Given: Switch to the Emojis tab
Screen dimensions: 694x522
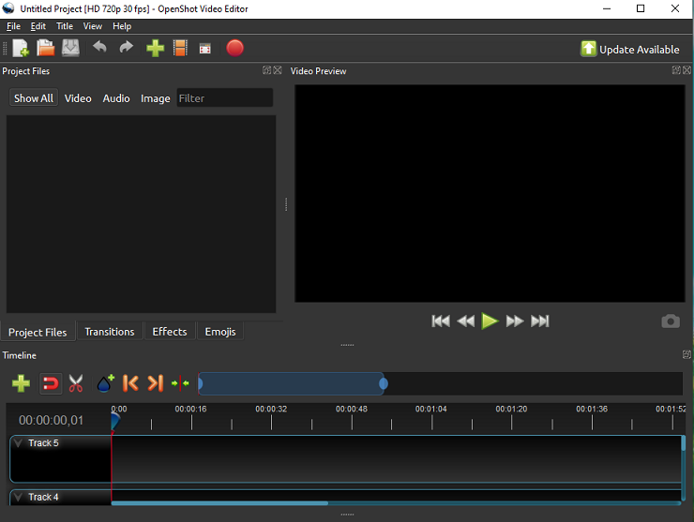Looking at the screenshot, I should pyautogui.click(x=220, y=332).
